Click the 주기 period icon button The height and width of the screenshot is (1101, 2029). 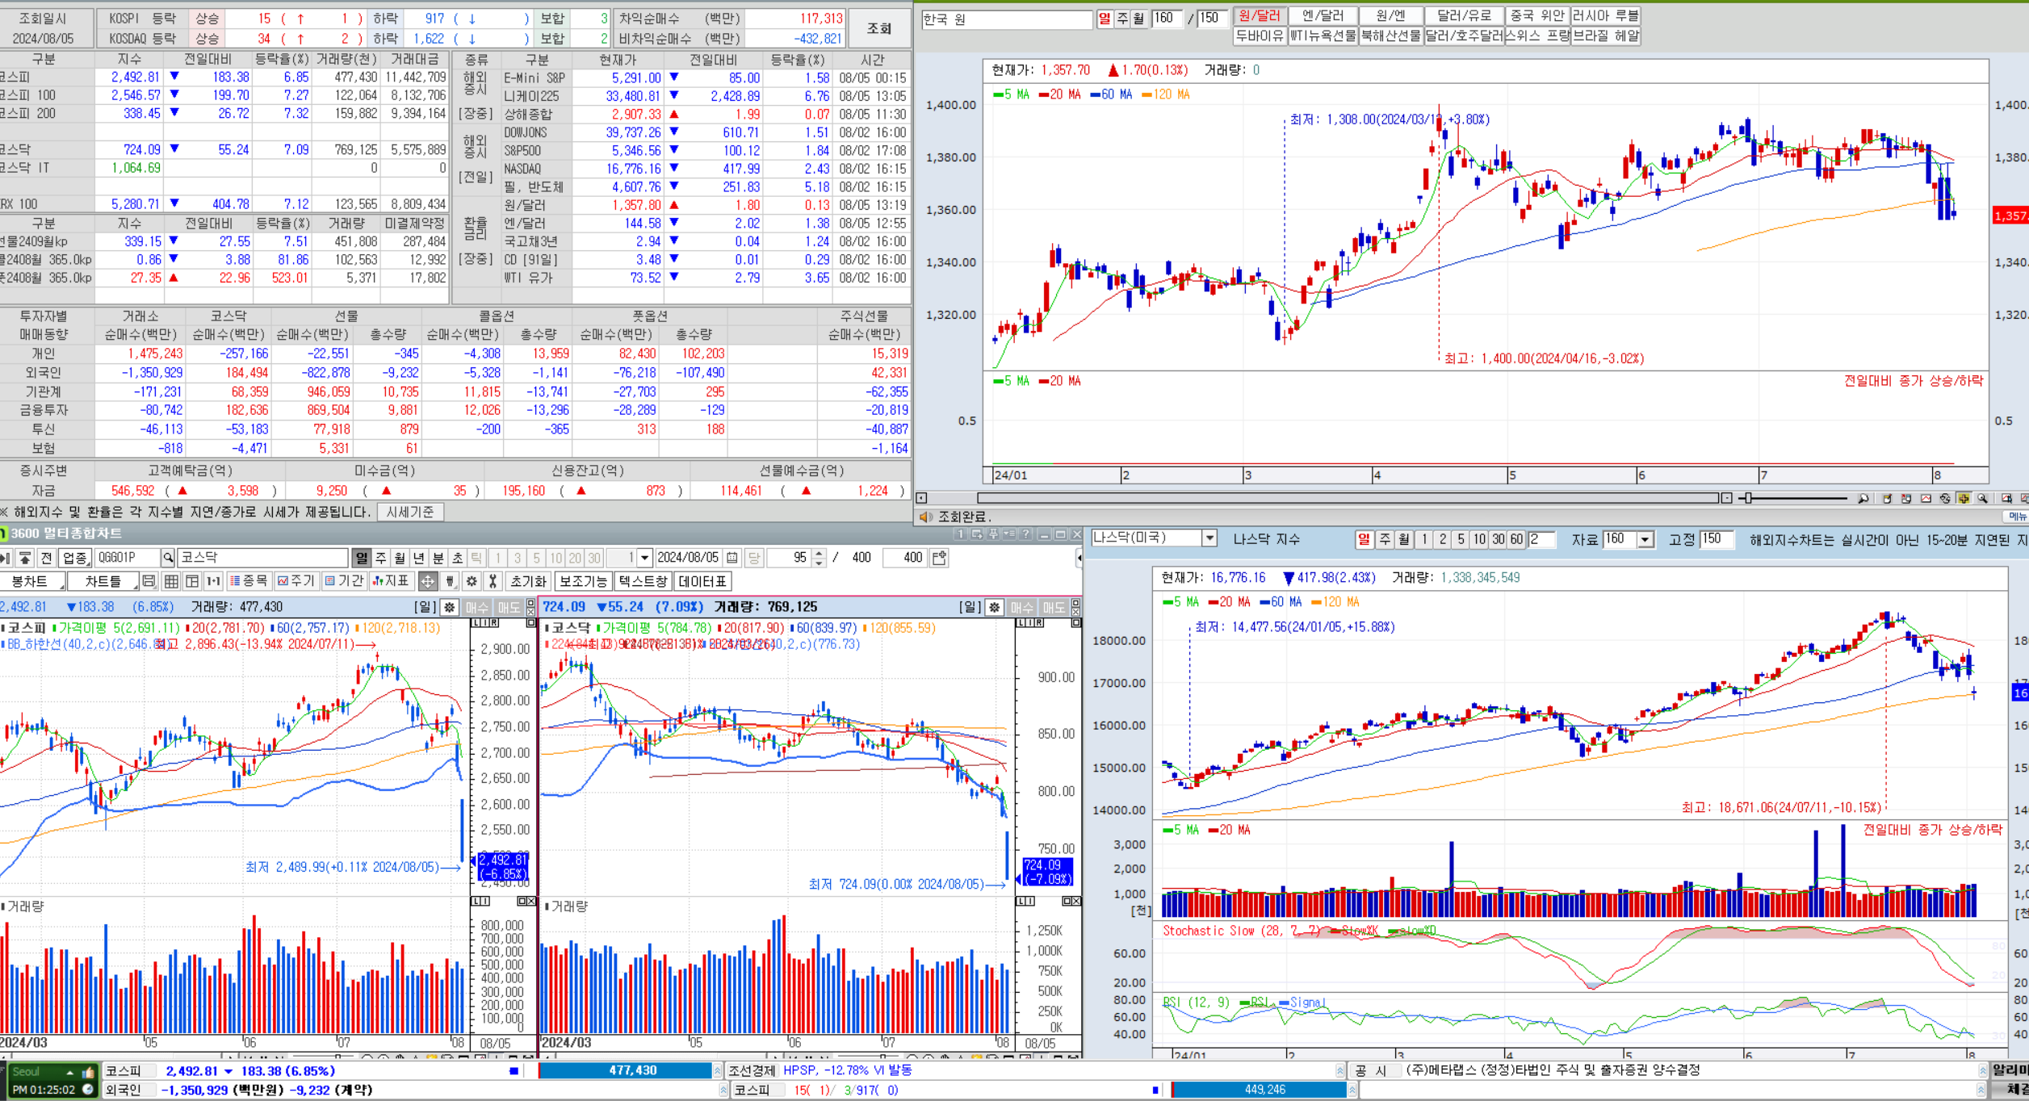pyautogui.click(x=296, y=581)
